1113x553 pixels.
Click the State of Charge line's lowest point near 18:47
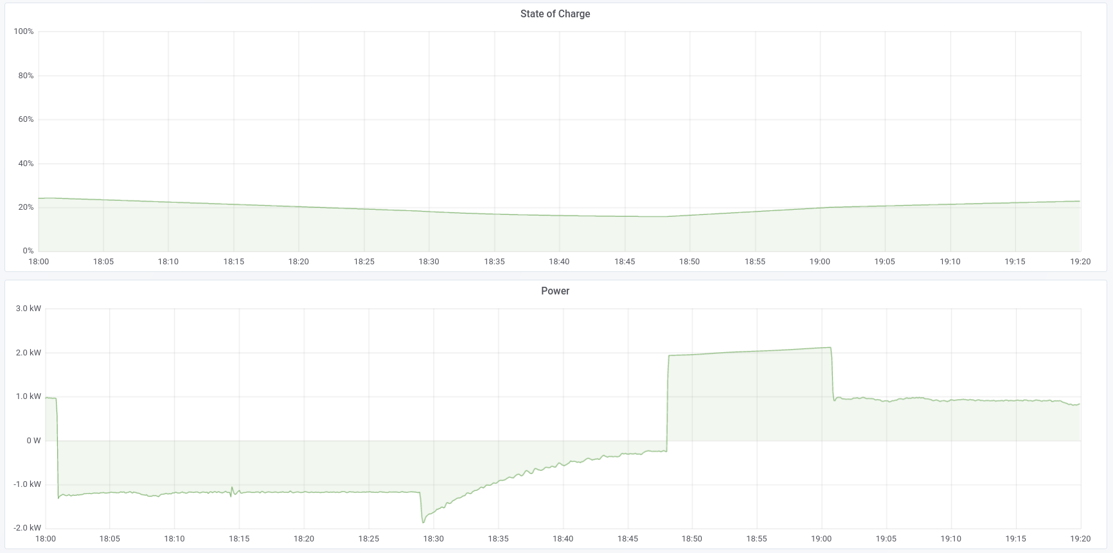pos(655,217)
